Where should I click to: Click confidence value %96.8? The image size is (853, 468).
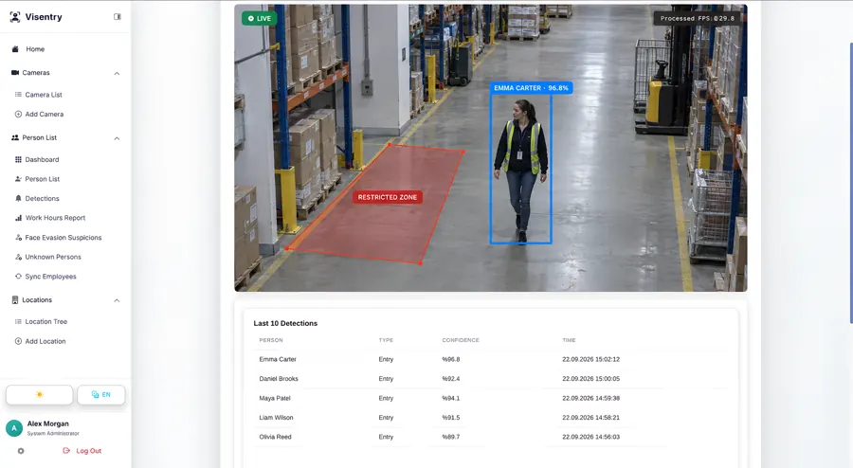451,359
